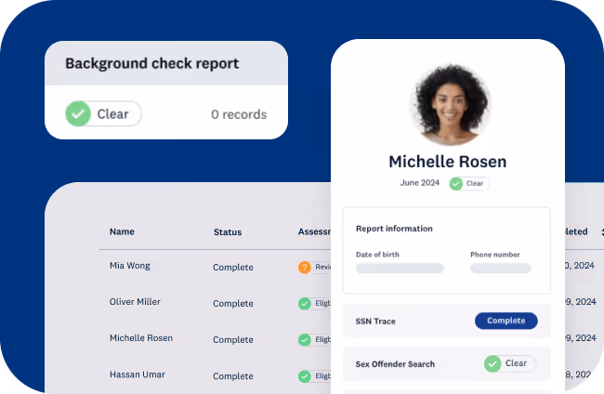Image resolution: width=604 pixels, height=394 pixels.
Task: Open Michelle Rosen's profile photo
Action: coord(450,105)
